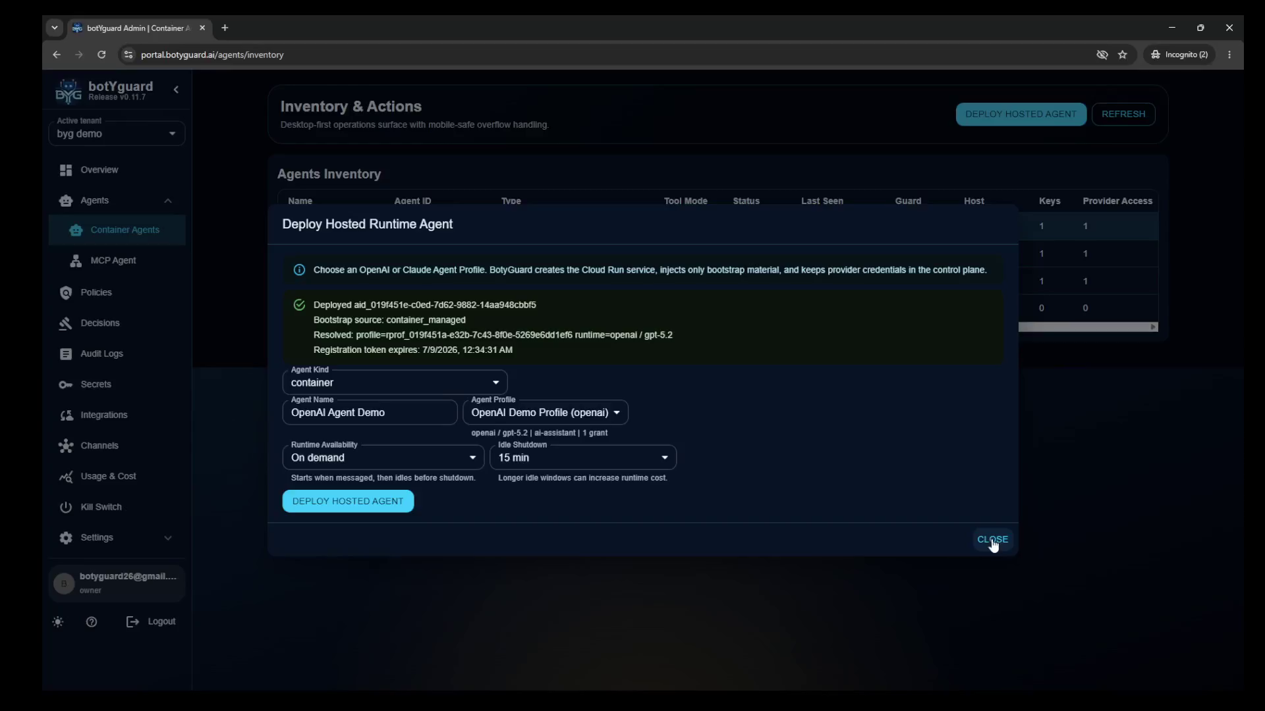1265x711 pixels.
Task: Click the Decisions gavel icon
Action: point(66,323)
